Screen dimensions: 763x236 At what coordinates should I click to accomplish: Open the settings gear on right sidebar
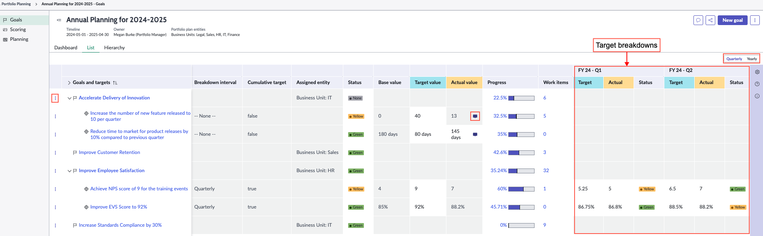point(757,72)
